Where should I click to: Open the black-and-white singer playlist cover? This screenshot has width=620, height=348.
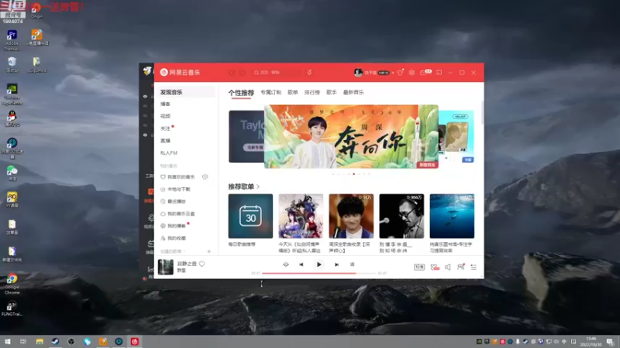401,216
